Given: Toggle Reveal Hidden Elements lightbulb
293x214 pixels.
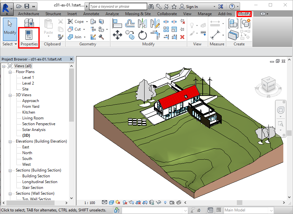Looking at the screenshot, I should pyautogui.click(x=166, y=202).
